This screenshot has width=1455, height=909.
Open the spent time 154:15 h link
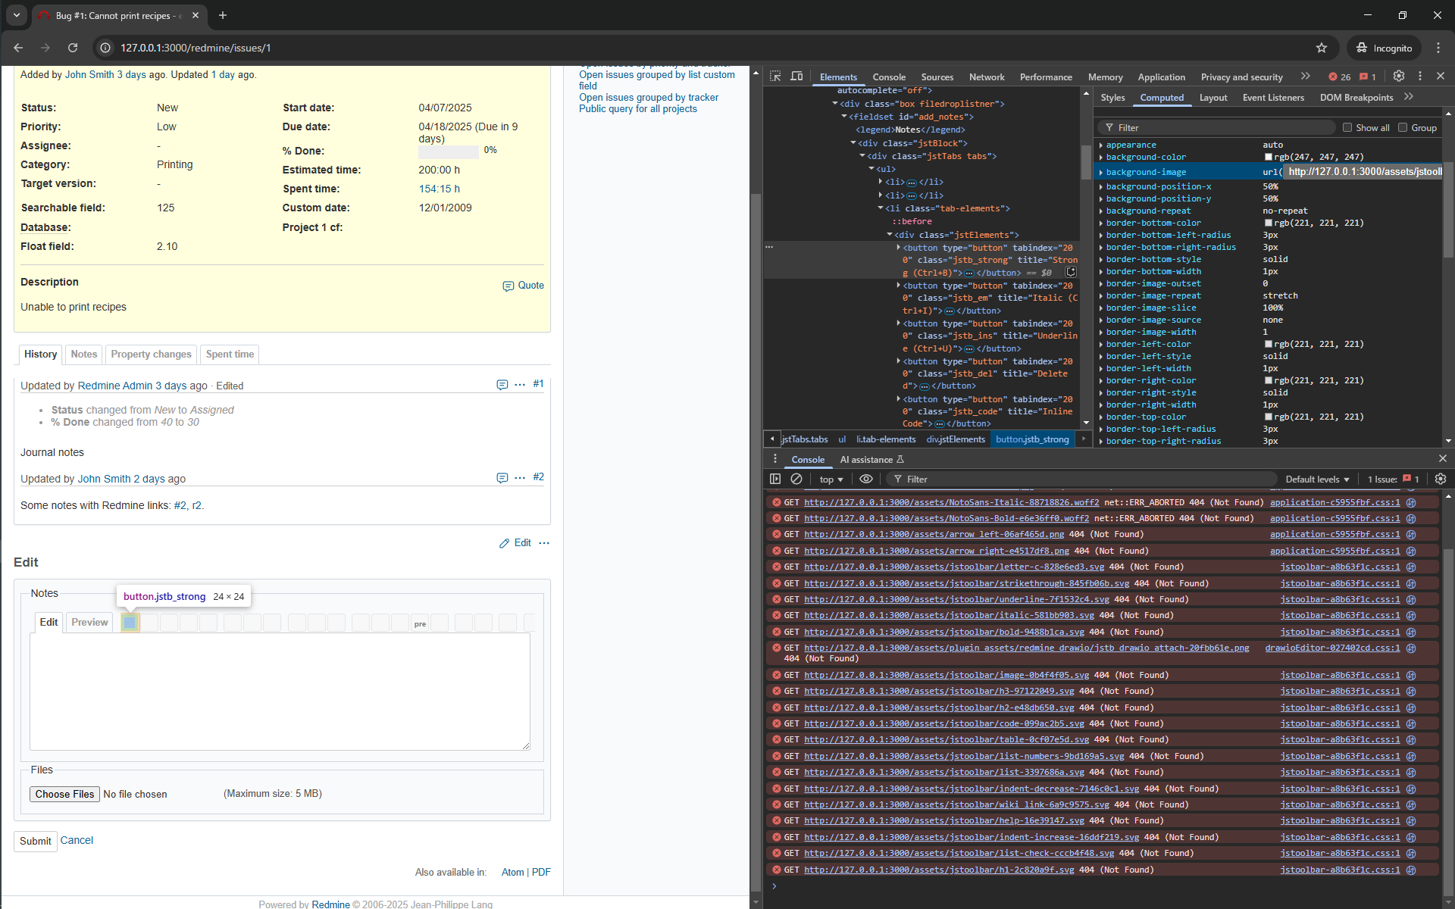tap(440, 189)
